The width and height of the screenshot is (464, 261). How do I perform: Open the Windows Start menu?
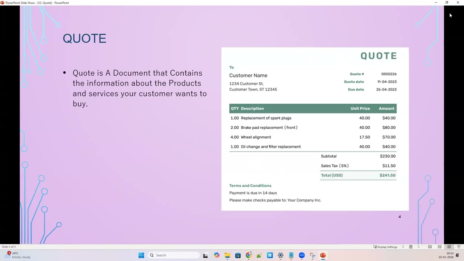click(141, 255)
